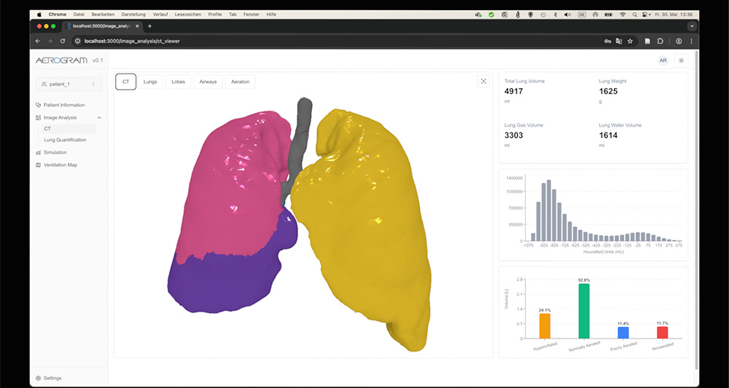Viewport: 729px width, 388px height.
Task: Open Spotlight search in menu bar
Action: 635,15
